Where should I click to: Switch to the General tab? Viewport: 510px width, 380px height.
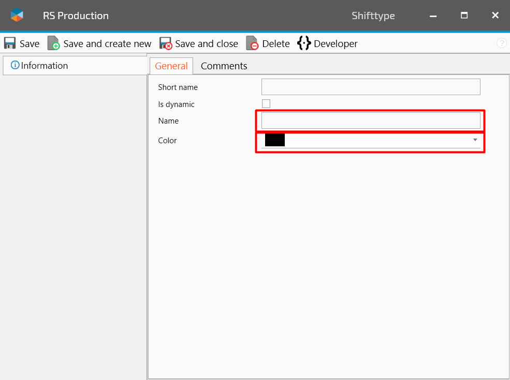pos(171,66)
